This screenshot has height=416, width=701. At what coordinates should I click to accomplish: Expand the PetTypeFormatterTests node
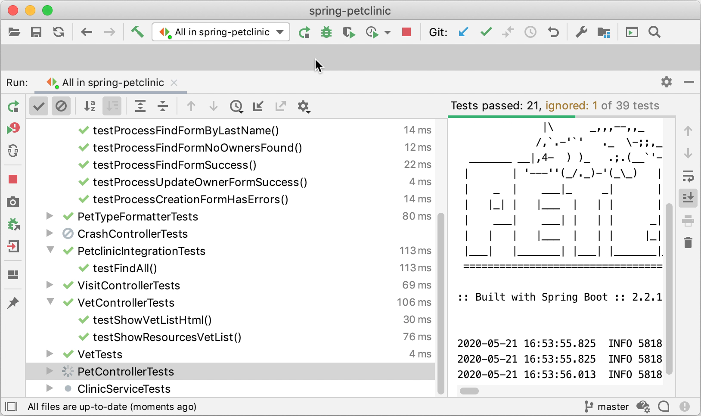50,216
